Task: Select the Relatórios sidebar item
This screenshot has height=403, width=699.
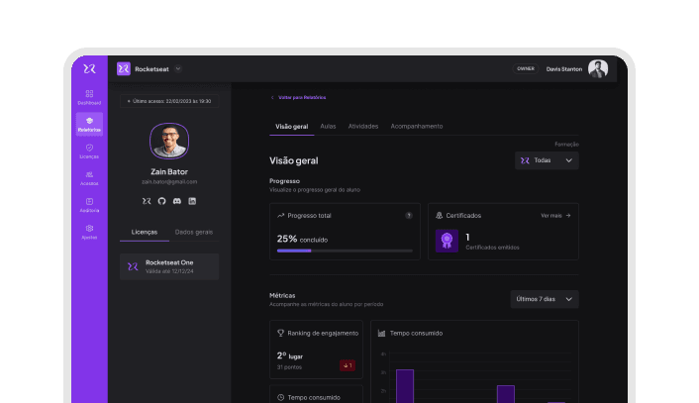Action: click(x=89, y=124)
